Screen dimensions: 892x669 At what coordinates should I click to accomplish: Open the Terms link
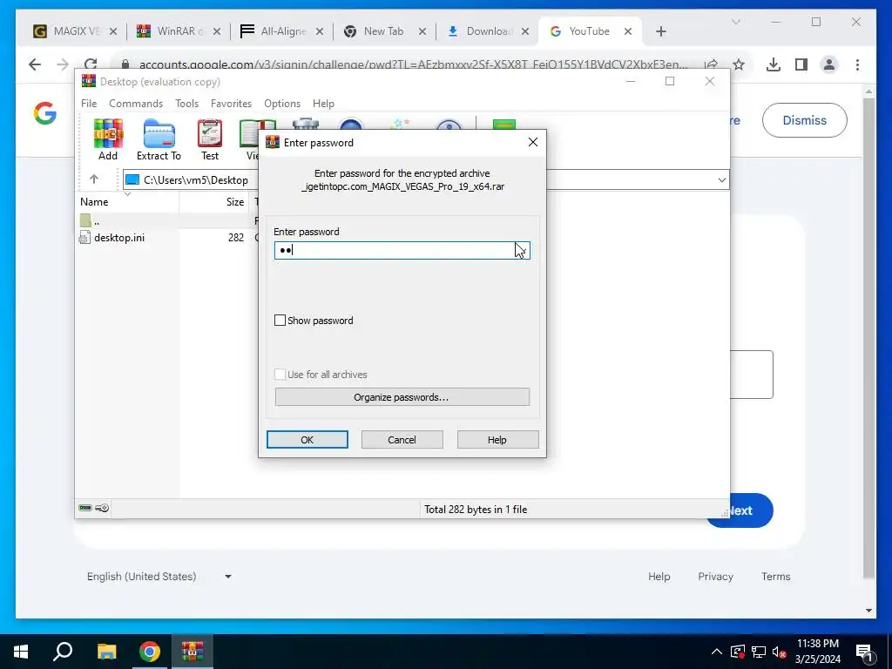(x=776, y=577)
